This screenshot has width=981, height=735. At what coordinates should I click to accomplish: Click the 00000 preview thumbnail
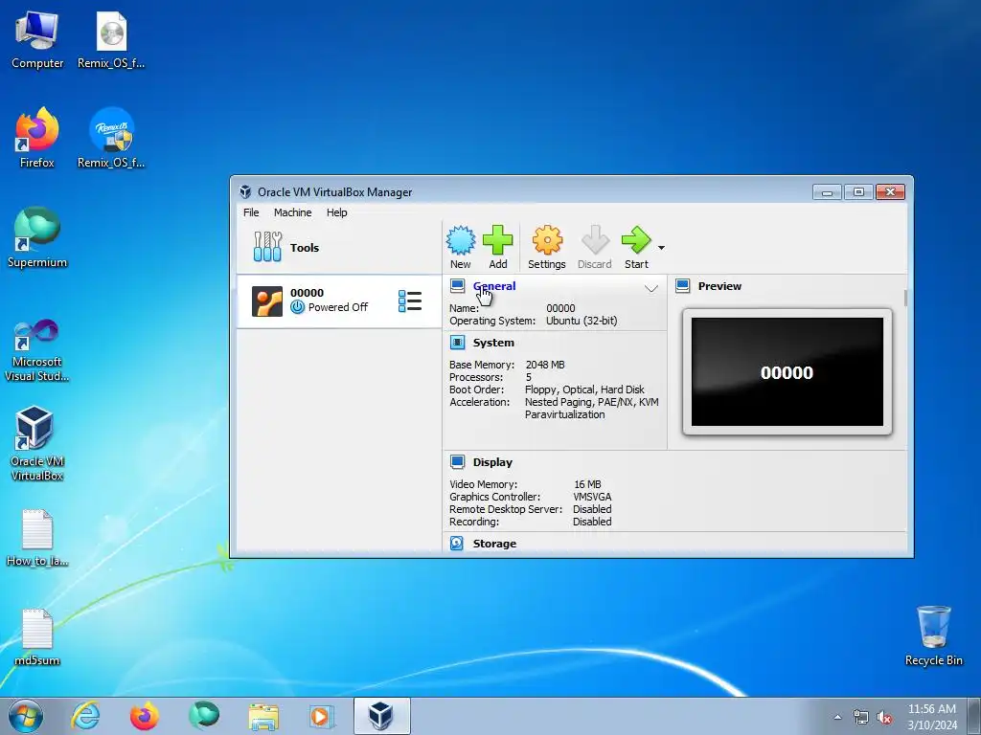pos(787,372)
